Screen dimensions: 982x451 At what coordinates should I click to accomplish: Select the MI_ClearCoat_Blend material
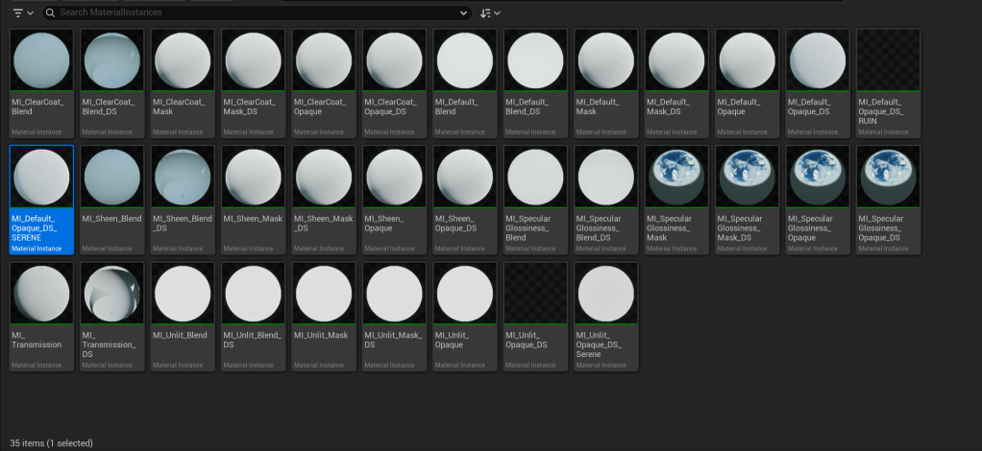[41, 60]
